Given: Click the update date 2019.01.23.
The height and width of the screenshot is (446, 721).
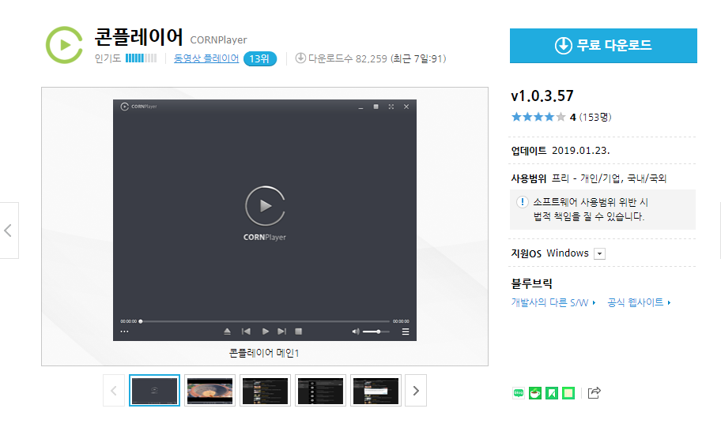Looking at the screenshot, I should click(x=580, y=151).
